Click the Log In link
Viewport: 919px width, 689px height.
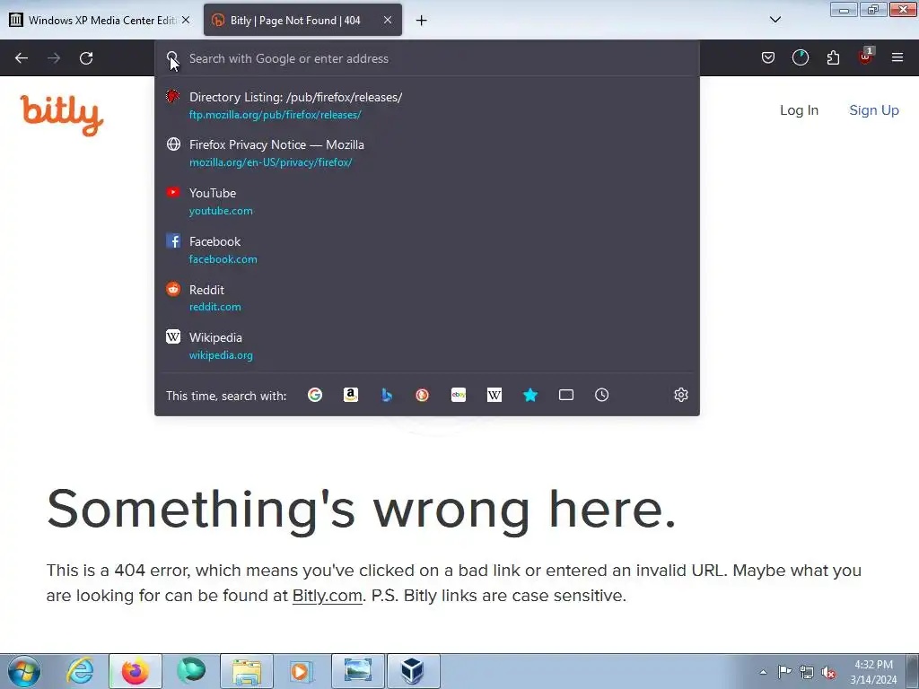click(799, 110)
